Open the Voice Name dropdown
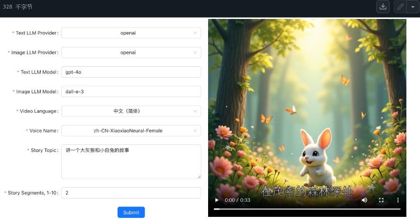The image size is (420, 224). (131, 131)
